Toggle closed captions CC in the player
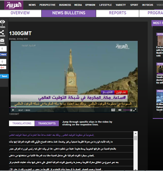This screenshot has width=163, height=171. pyautogui.click(x=113, y=110)
